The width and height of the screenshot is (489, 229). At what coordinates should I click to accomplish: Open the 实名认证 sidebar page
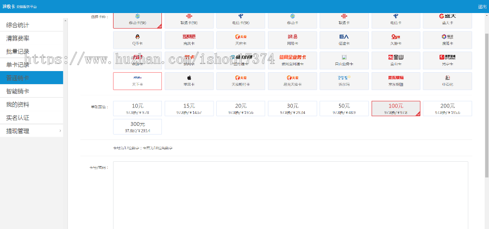tap(32, 118)
